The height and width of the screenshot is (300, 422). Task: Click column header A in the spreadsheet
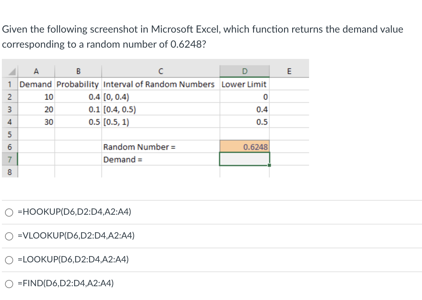pos(36,71)
